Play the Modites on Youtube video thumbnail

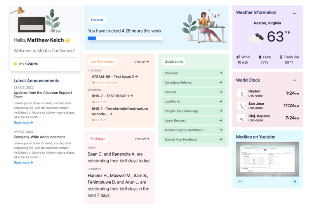pyautogui.click(x=268, y=159)
